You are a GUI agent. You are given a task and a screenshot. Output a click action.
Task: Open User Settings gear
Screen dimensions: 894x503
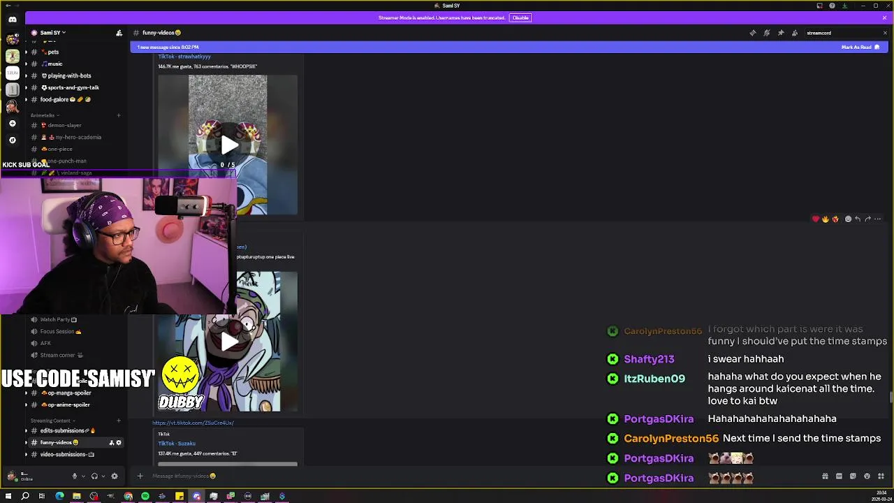click(x=115, y=476)
